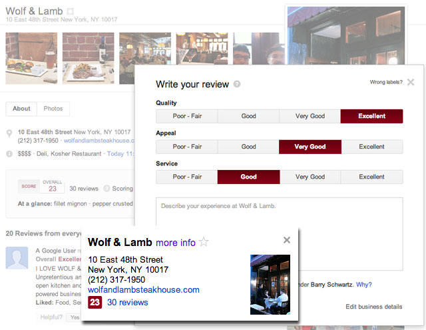Image resolution: width=426 pixels, height=330 pixels.
Task: Switch to the Photos tab
Action: (53, 109)
